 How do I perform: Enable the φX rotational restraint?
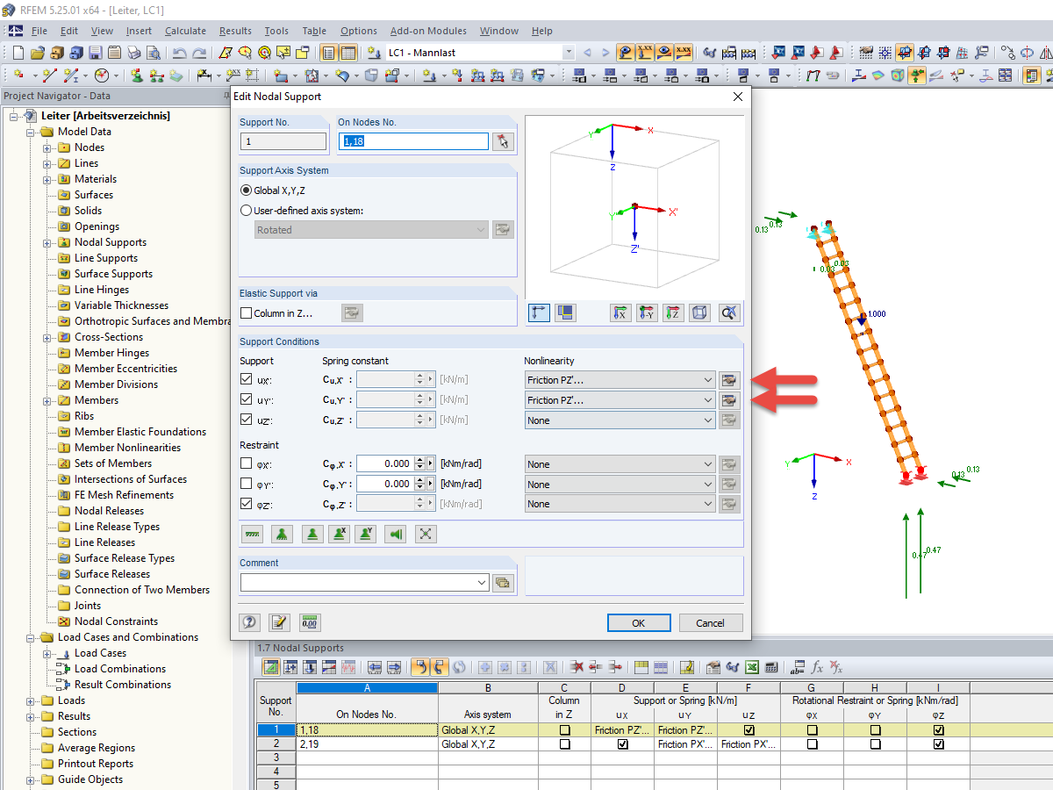pos(247,463)
